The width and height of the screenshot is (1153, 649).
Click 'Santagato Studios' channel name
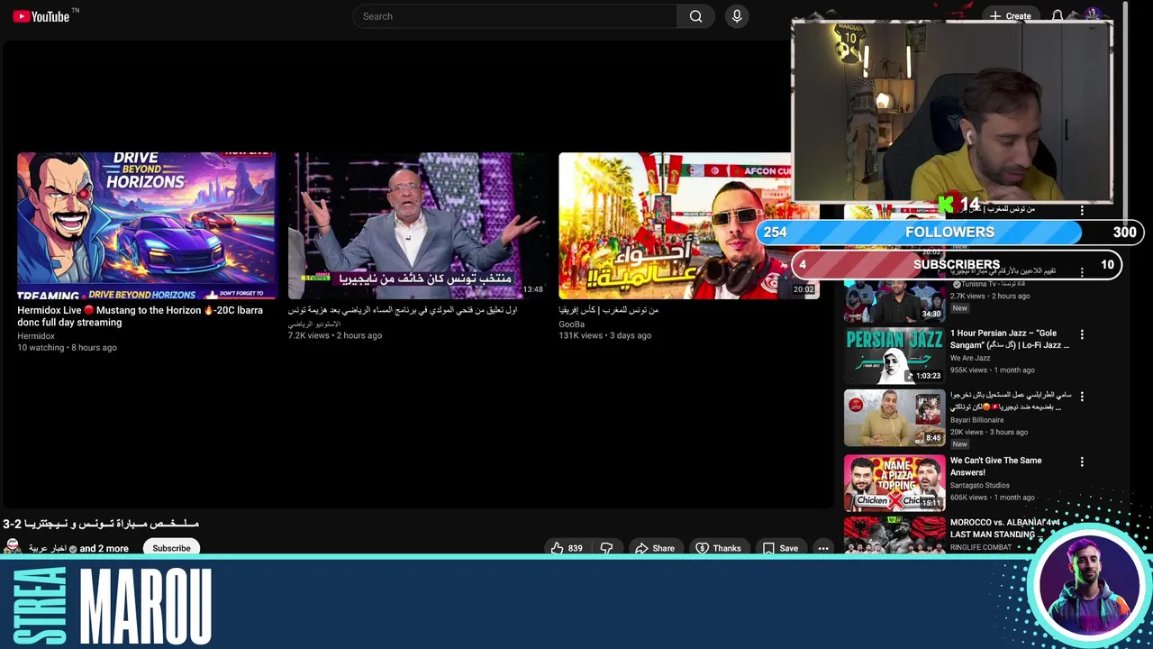[980, 485]
